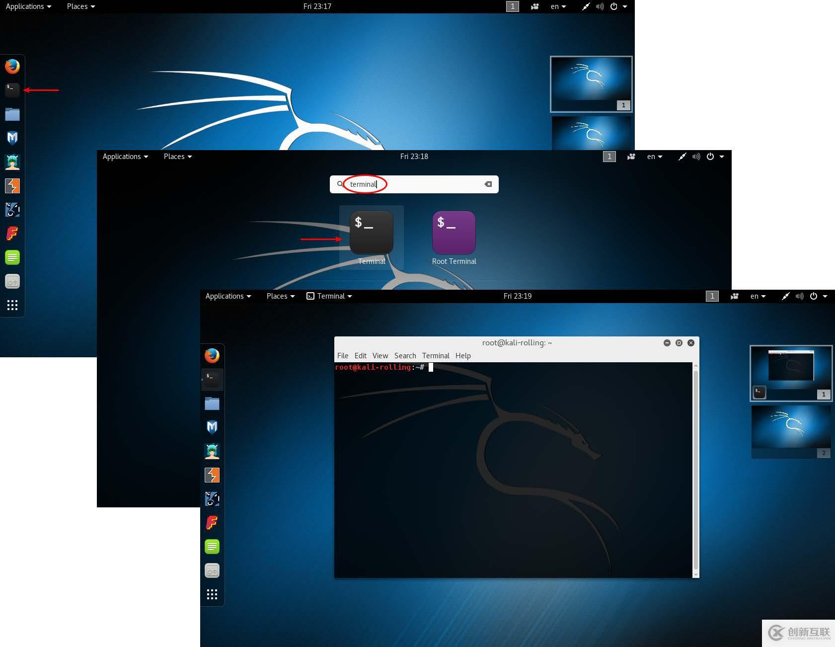Open Maltego icon in first screenshot's dock
The height and width of the screenshot is (647, 835).
click(x=12, y=210)
